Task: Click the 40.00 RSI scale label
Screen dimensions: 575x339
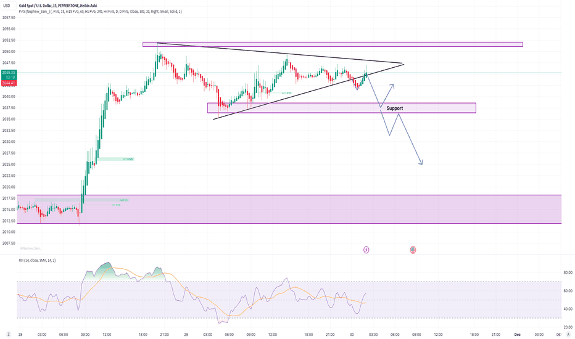Action: (568, 309)
